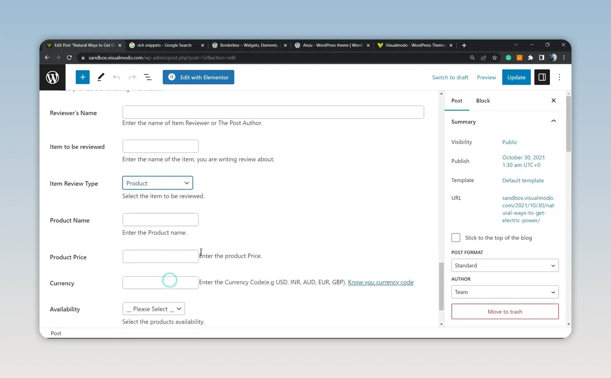This screenshot has height=378, width=611.
Task: Close the Borderless Widgets tab
Action: coord(285,45)
